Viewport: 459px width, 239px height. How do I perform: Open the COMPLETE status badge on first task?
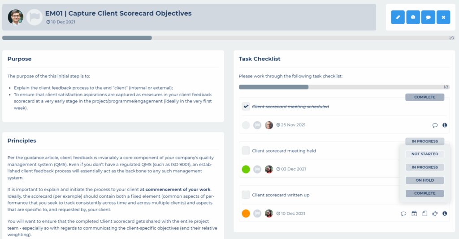point(425,97)
